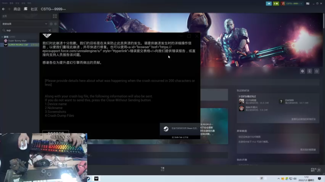Clear the library search text
The width and height of the screenshot is (325, 182).
tap(50, 30)
